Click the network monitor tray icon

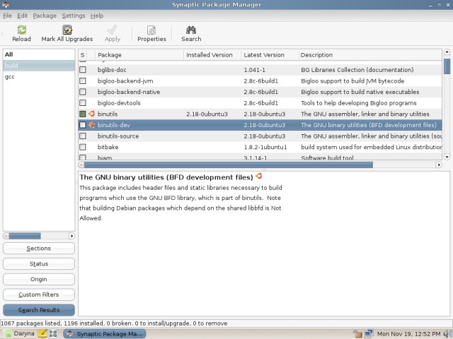pos(369,333)
